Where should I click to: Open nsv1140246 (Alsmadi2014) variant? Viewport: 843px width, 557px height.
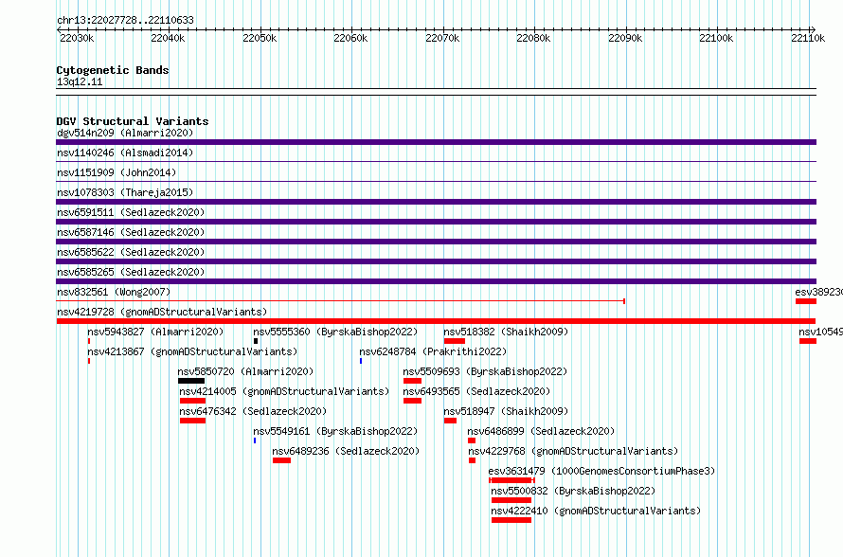(125, 153)
